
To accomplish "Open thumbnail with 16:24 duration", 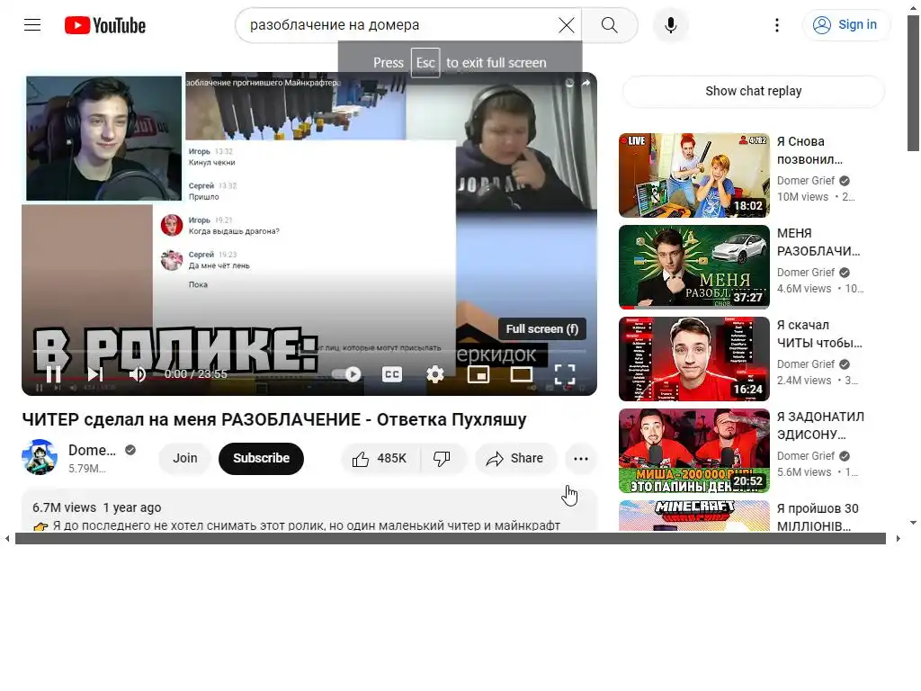I will pos(693,358).
